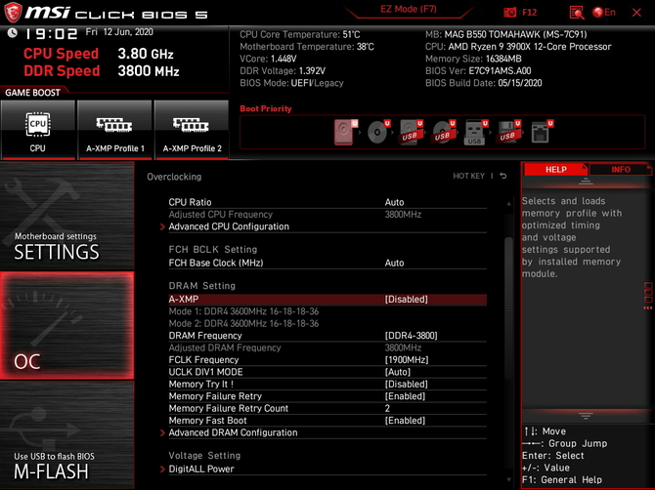Click Mode 2: DDR4 3600MHz 16-18-18-36 text
The width and height of the screenshot is (655, 490).
click(x=243, y=324)
